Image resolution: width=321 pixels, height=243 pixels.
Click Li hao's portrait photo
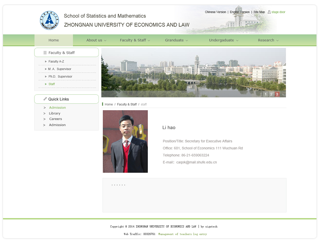click(125, 141)
